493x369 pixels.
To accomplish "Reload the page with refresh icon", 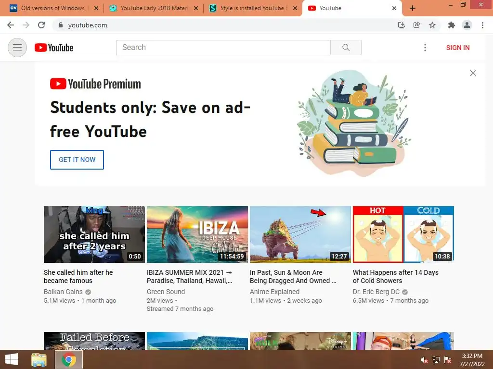I will [41, 25].
